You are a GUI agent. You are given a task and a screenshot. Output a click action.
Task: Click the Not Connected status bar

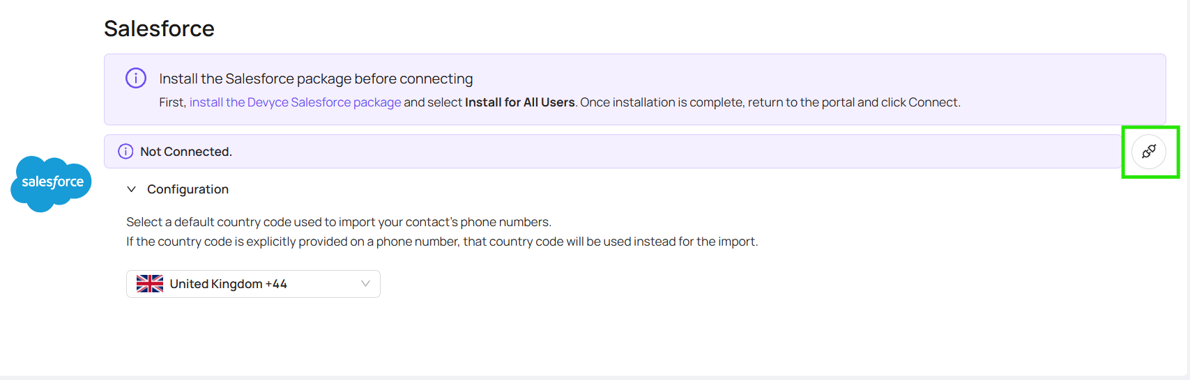[x=613, y=151]
